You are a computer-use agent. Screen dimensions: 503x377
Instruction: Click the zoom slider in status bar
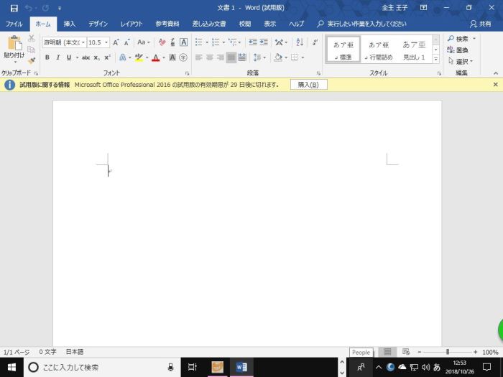pyautogui.click(x=448, y=353)
